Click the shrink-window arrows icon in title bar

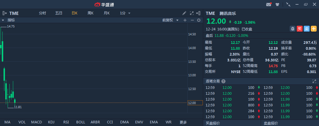point(288,4)
